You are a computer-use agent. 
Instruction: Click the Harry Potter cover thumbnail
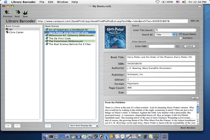click(x=115, y=37)
